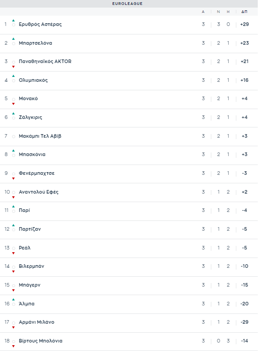This screenshot has height=351, width=260.
Task: Click the green up arrow beside Ζάλγκιρις
Action: pos(13,114)
